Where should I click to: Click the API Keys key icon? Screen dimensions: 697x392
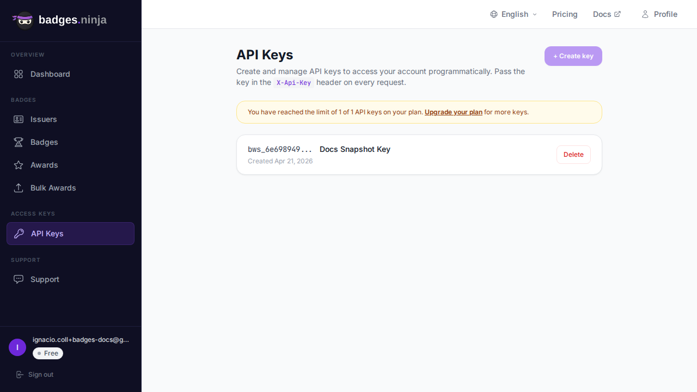click(19, 234)
